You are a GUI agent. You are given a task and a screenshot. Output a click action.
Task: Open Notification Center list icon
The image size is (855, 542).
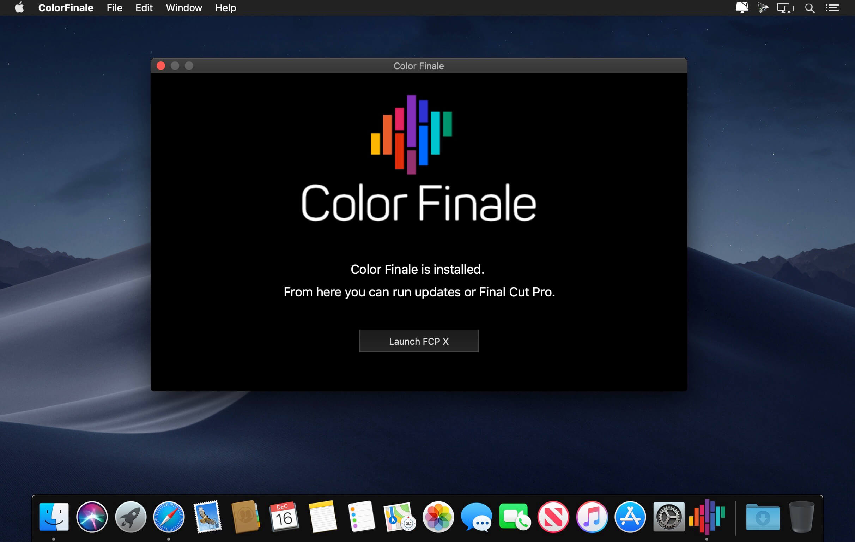coord(832,8)
